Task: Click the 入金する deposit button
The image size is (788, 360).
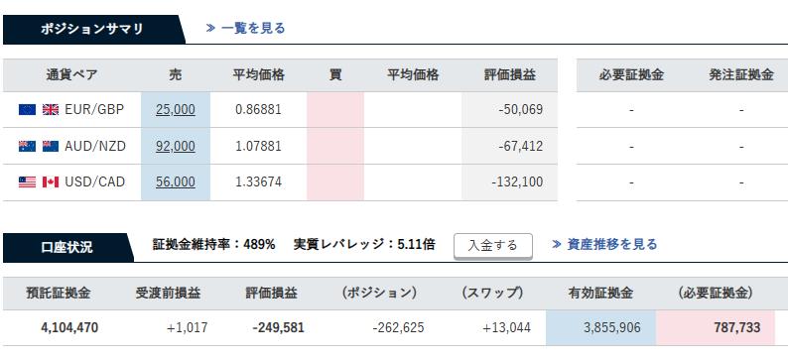Action: pos(492,246)
